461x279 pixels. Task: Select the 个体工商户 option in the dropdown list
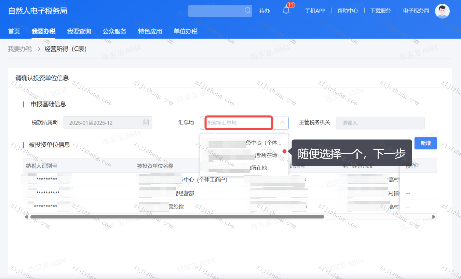tap(244, 142)
